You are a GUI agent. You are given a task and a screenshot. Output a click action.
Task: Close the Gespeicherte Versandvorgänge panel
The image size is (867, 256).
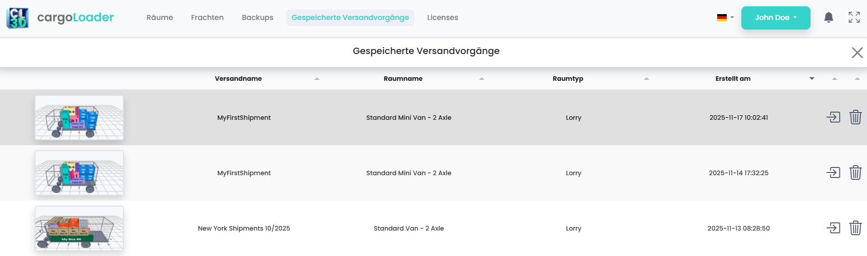[x=857, y=53]
